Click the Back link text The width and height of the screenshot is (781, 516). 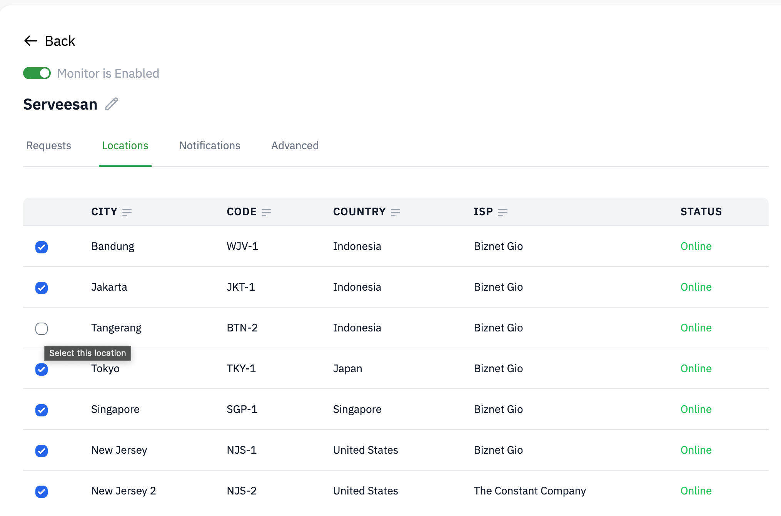pyautogui.click(x=60, y=41)
